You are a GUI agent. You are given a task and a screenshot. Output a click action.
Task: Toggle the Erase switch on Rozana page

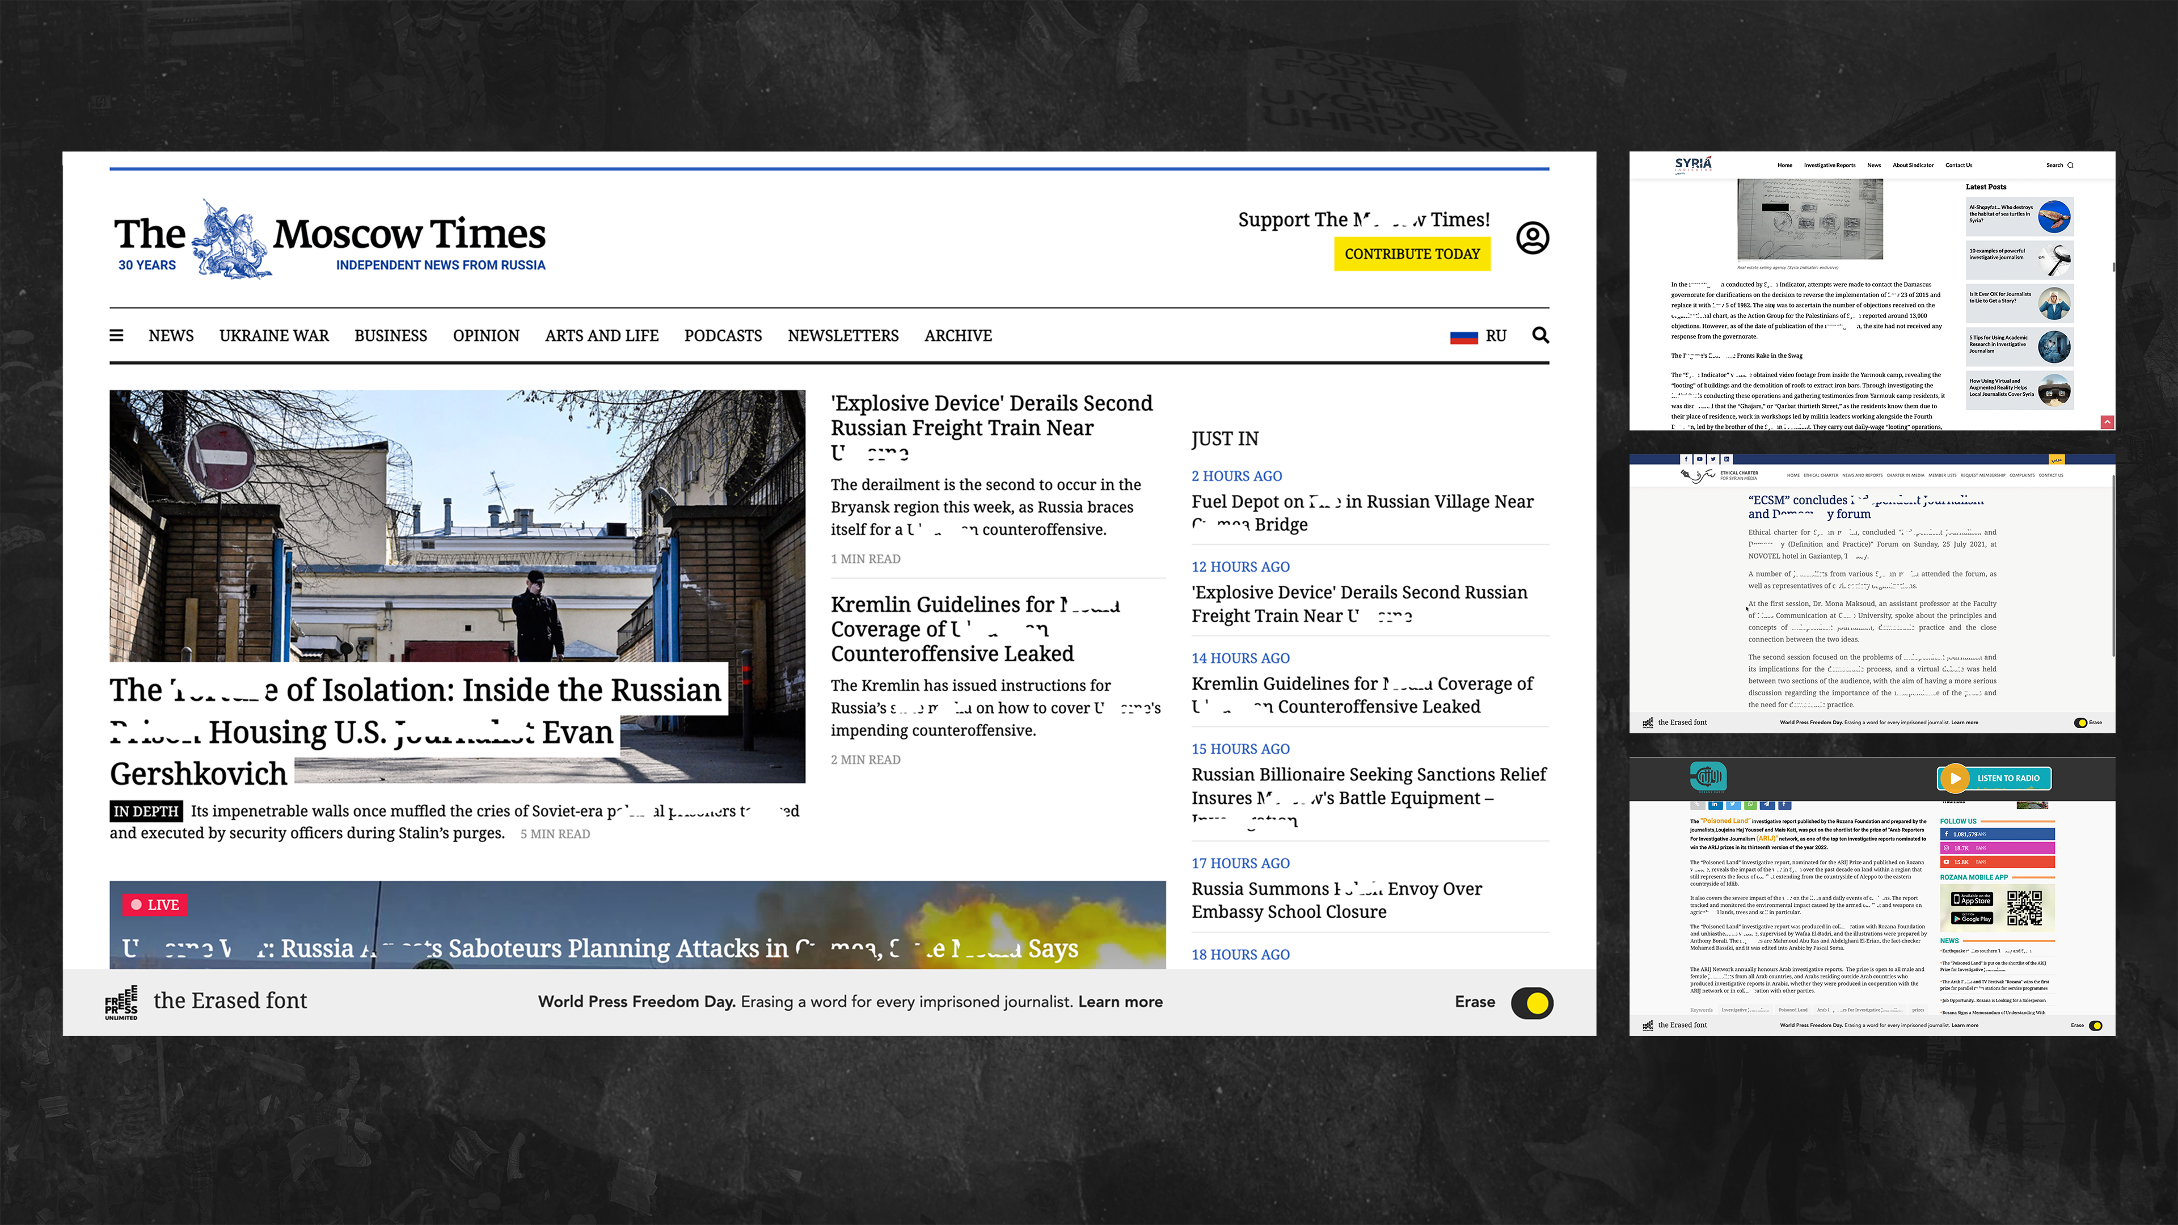(x=2095, y=1025)
